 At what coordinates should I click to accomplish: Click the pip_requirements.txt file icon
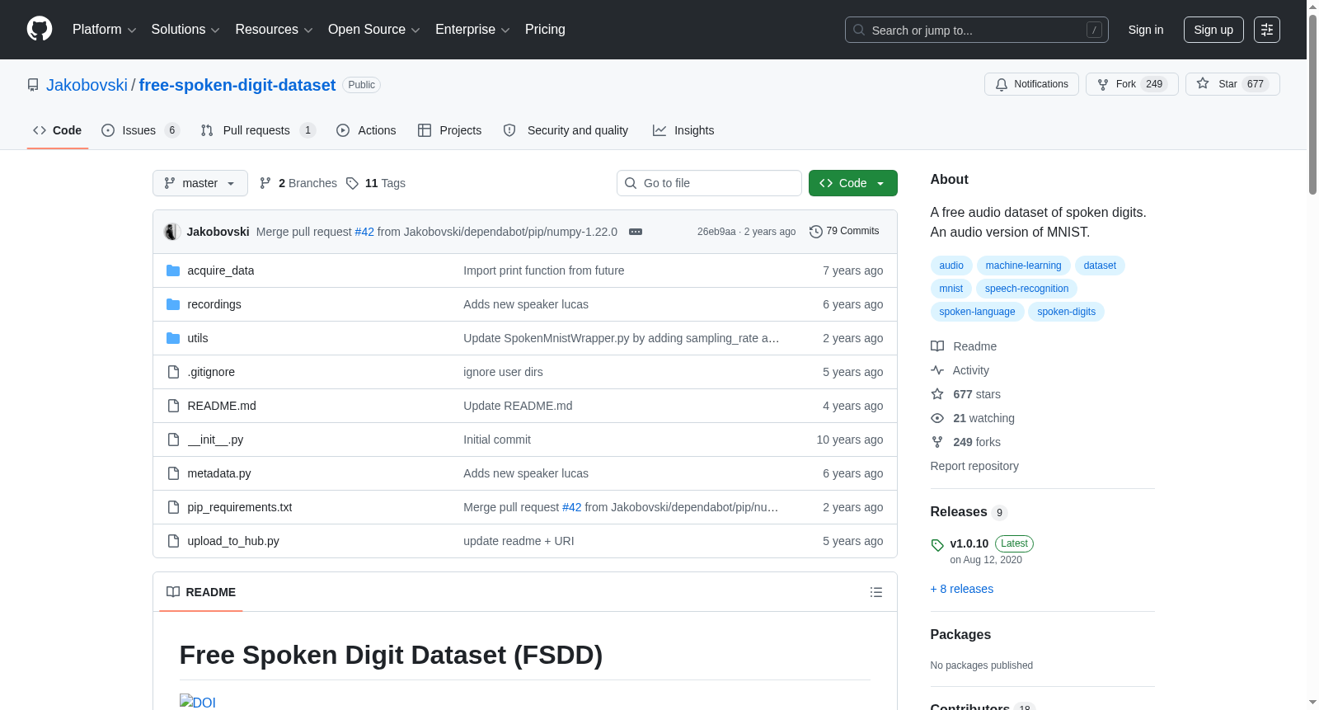click(173, 507)
